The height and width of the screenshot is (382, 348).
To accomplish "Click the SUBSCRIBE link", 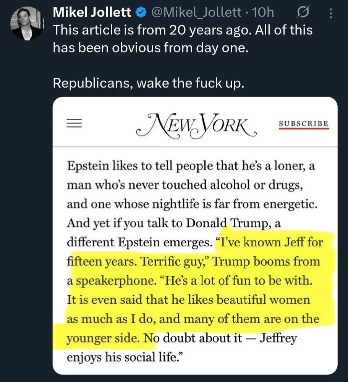I will 304,124.
